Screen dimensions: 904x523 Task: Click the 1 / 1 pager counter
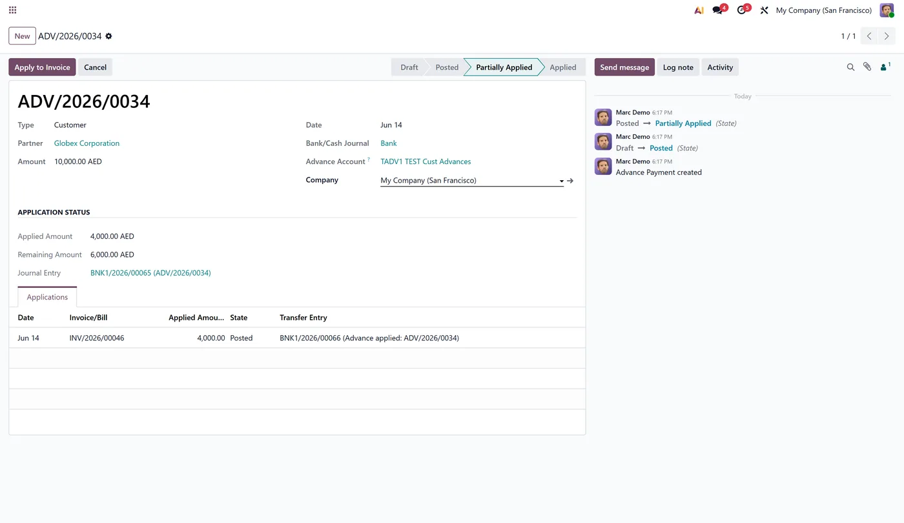pyautogui.click(x=848, y=36)
